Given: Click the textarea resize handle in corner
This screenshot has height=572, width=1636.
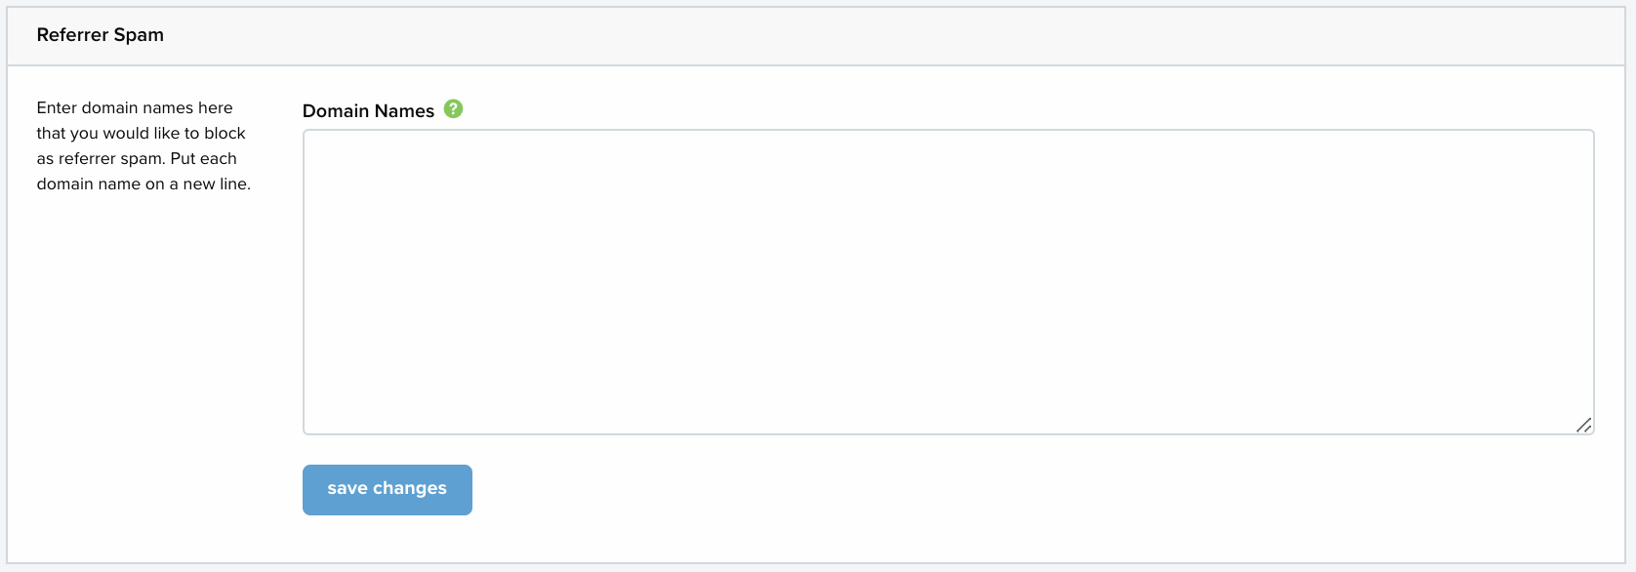Looking at the screenshot, I should coord(1584,425).
